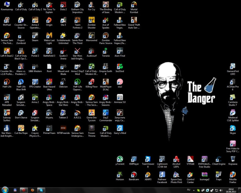Select the Left 4 Dead 2 icon

7,52
